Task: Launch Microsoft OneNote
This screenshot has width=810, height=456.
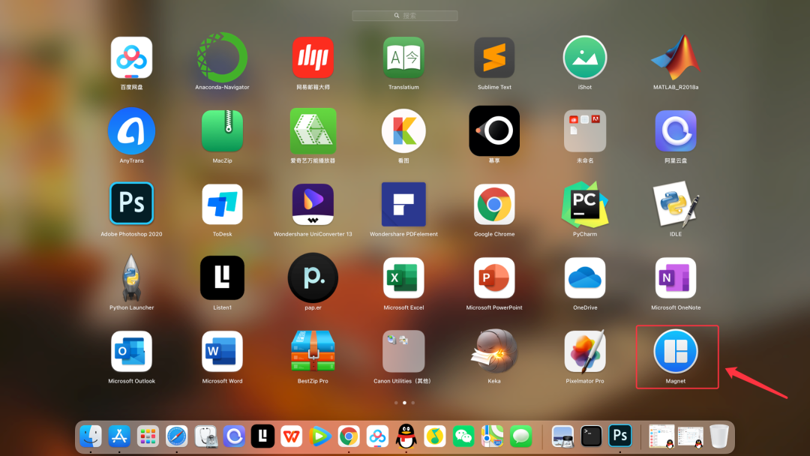Action: (x=676, y=277)
